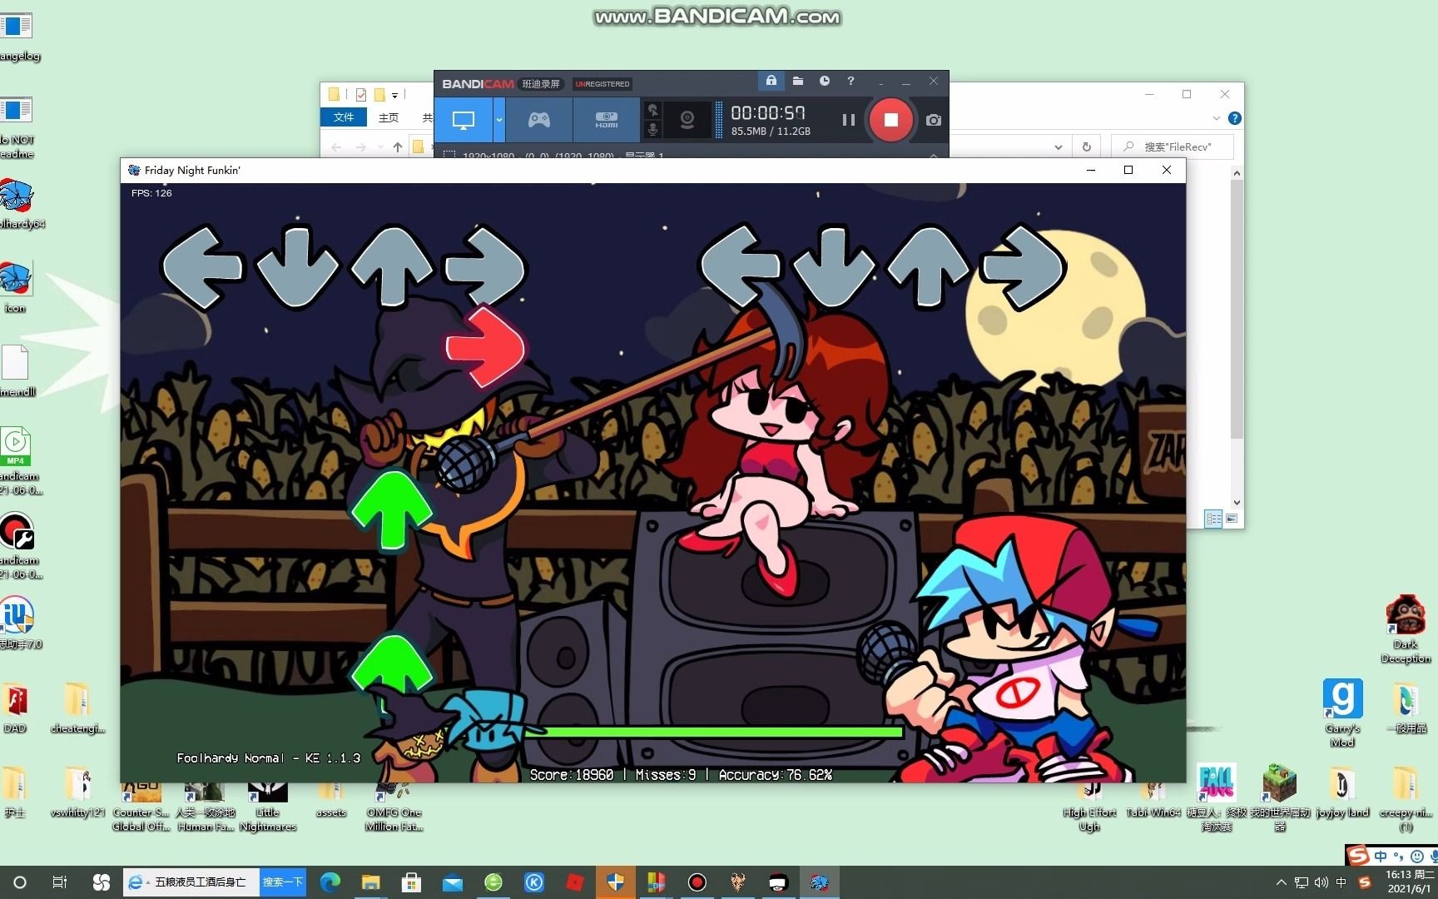Select the vswhitty121 folder on desktop
Image resolution: width=1438 pixels, height=899 pixels.
tap(77, 792)
